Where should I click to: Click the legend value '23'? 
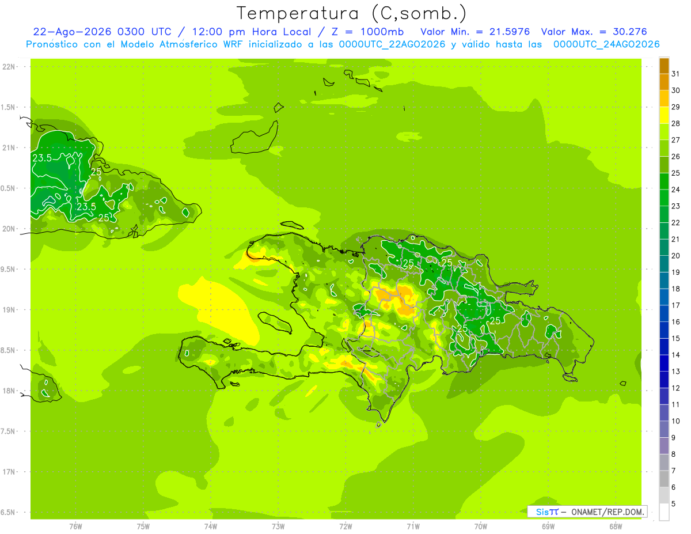[675, 206]
